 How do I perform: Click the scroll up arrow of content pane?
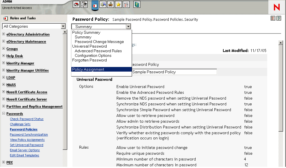[280, 43]
